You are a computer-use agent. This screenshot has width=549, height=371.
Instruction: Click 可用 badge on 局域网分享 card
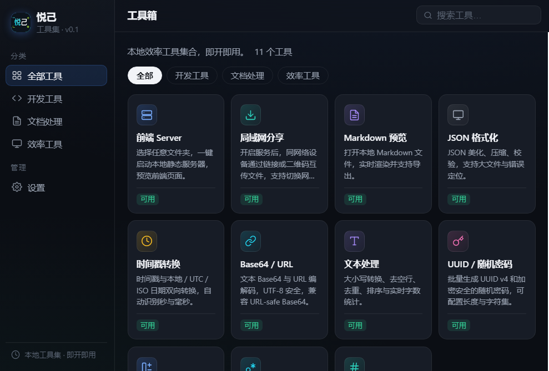(x=251, y=199)
